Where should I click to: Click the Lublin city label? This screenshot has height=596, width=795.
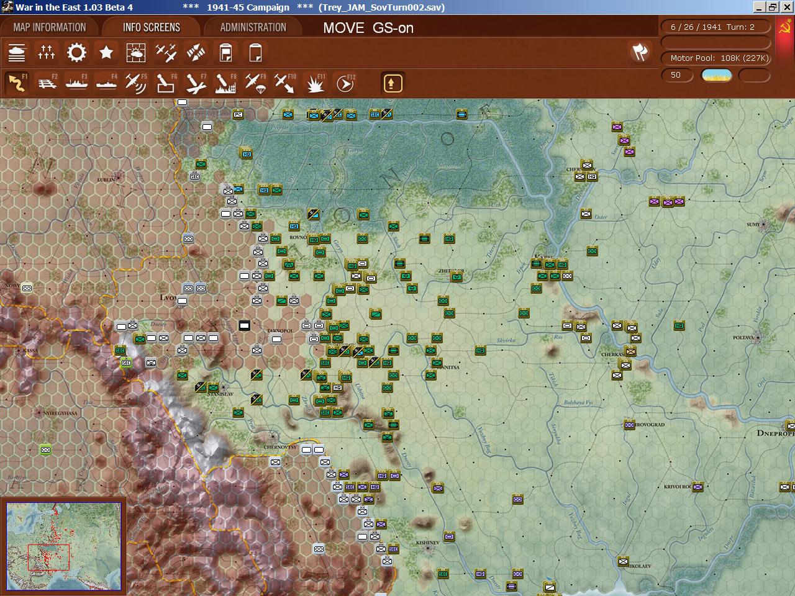pyautogui.click(x=106, y=179)
